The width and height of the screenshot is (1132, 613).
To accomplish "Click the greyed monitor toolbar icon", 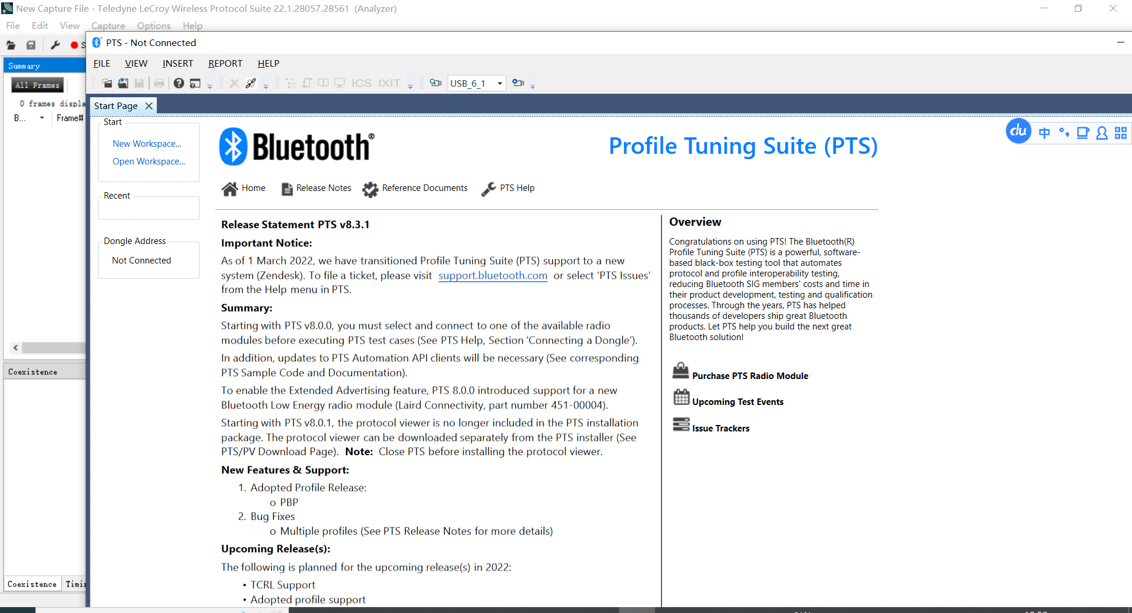I will click(x=340, y=83).
